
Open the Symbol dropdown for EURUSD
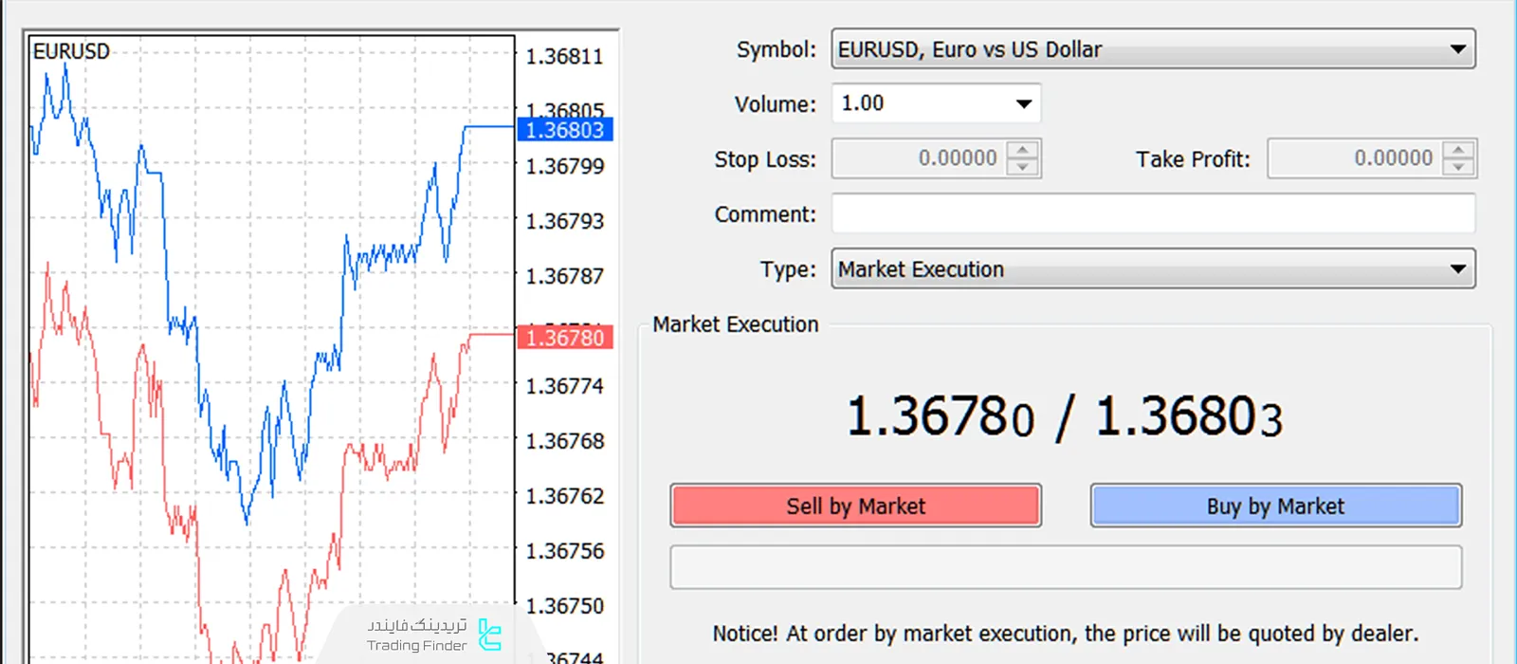click(x=1457, y=49)
